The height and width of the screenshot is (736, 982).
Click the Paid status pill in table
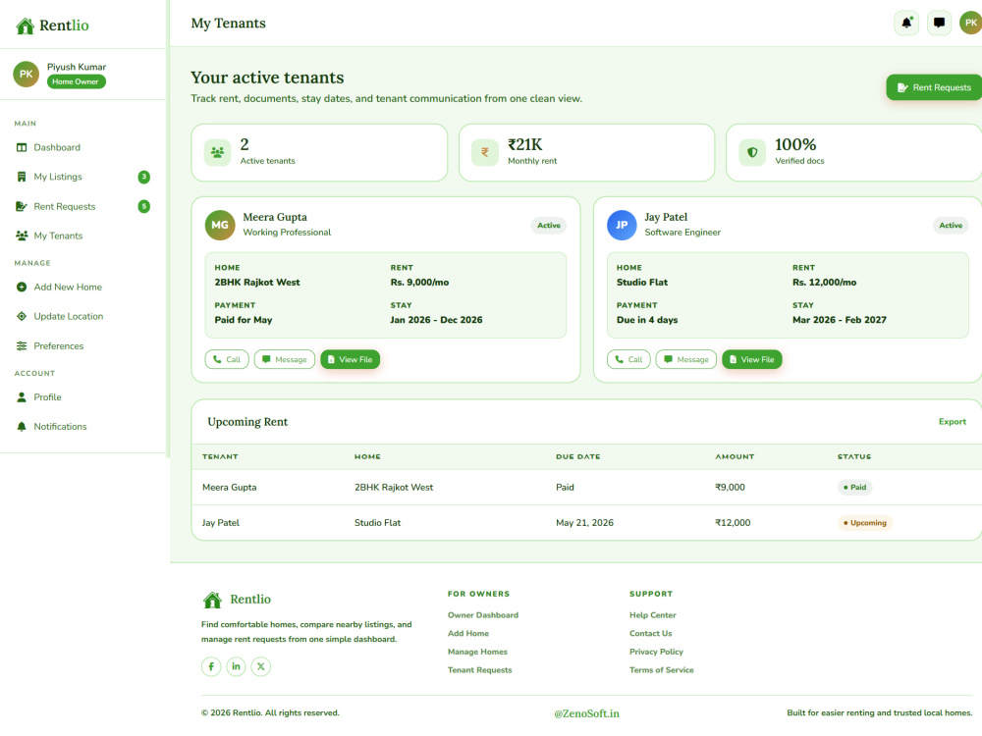click(855, 488)
